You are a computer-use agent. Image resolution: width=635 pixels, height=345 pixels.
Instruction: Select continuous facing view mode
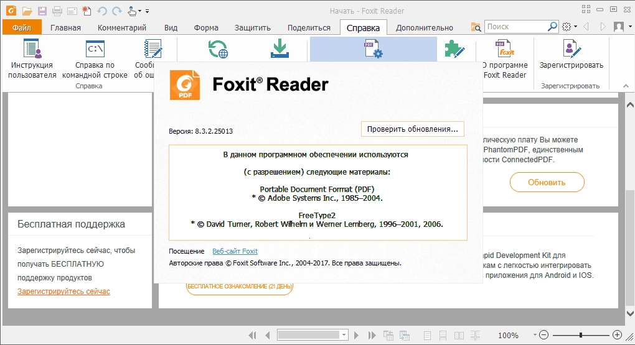click(475, 335)
